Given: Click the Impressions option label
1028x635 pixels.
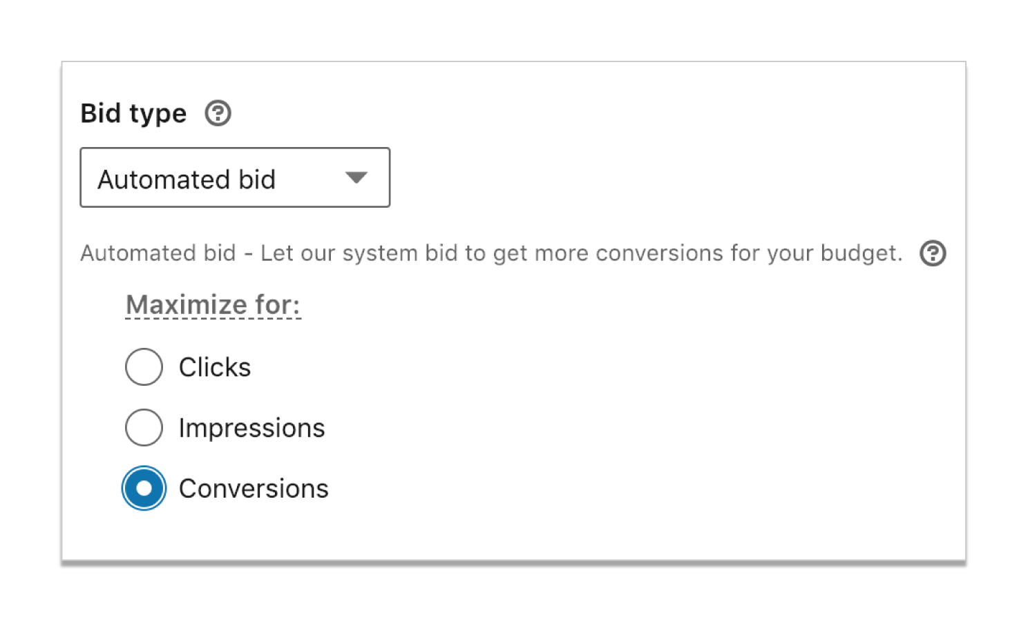Looking at the screenshot, I should [251, 429].
